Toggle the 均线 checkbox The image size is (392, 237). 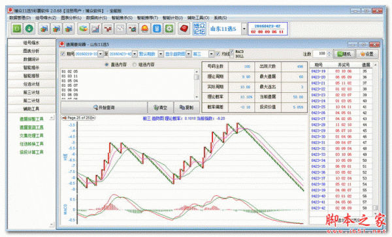(218, 54)
